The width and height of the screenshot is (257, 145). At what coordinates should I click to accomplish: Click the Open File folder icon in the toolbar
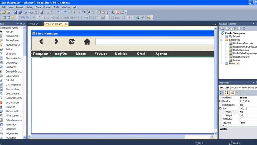pos(4,12)
